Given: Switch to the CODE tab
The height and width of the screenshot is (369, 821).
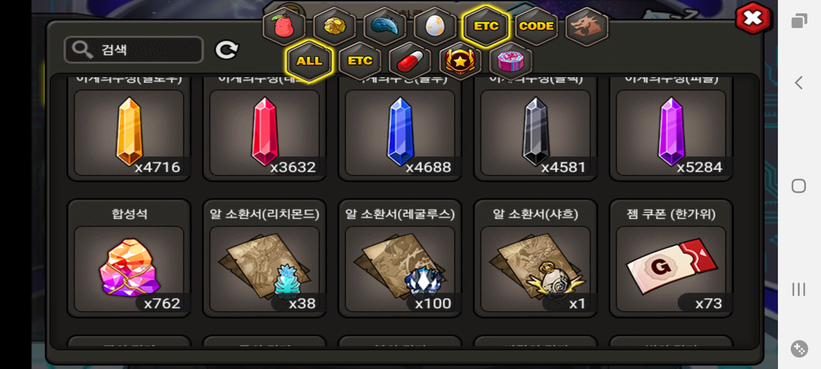Looking at the screenshot, I should click(536, 26).
